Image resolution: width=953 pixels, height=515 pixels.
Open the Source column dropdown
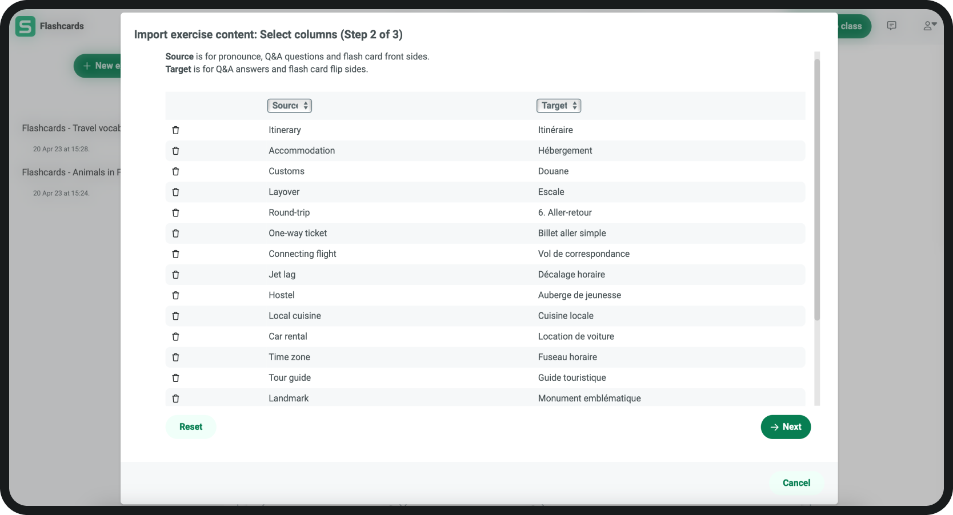pos(290,106)
